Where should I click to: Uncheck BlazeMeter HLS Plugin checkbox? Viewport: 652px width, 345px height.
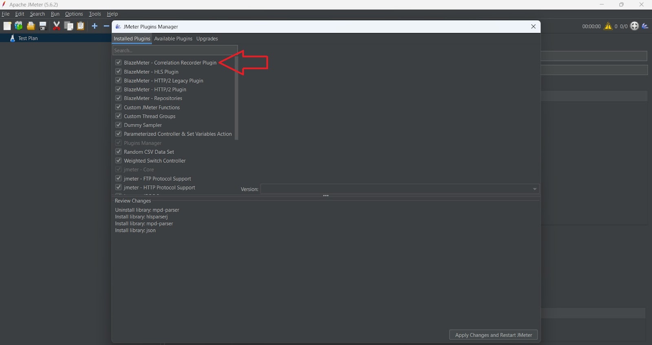pos(119,71)
